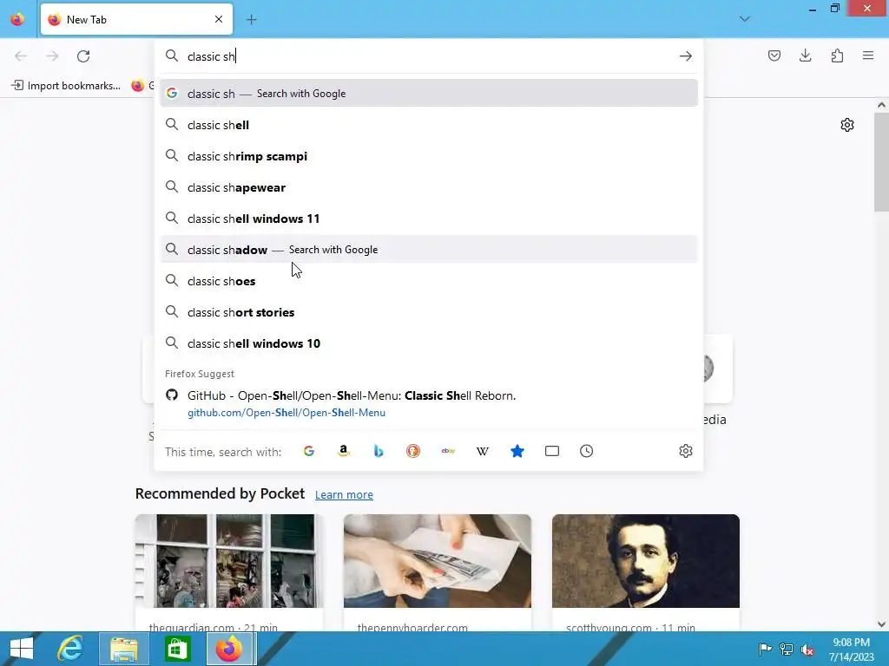
Task: Open Import bookmarks toolbar item
Action: point(66,86)
